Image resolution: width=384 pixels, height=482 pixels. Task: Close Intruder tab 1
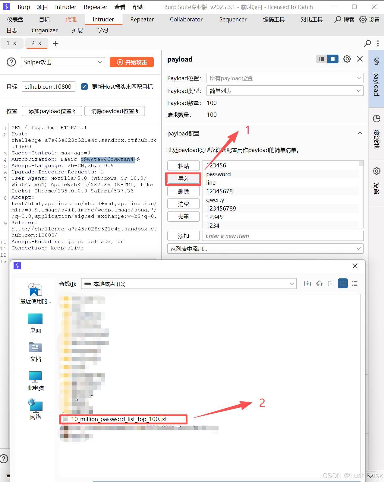pos(15,43)
